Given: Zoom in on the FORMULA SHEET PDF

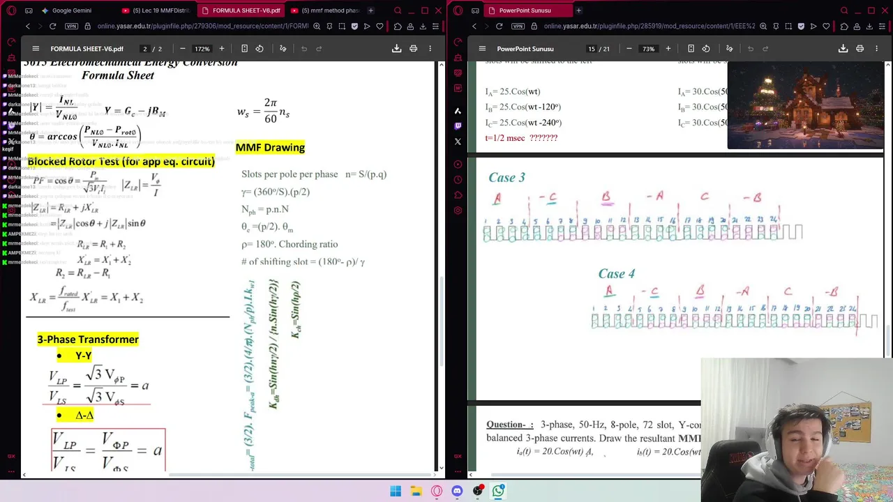Looking at the screenshot, I should [222, 49].
